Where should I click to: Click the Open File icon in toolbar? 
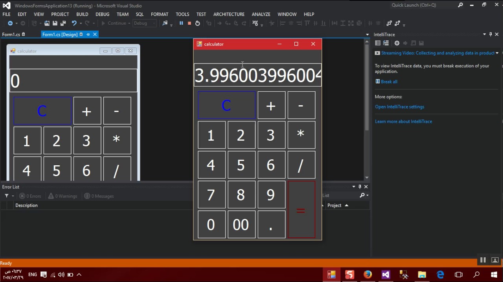47,23
